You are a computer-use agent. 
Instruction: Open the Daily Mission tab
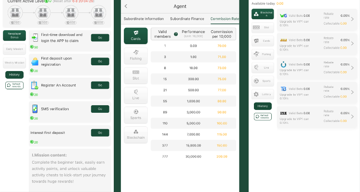click(14, 49)
